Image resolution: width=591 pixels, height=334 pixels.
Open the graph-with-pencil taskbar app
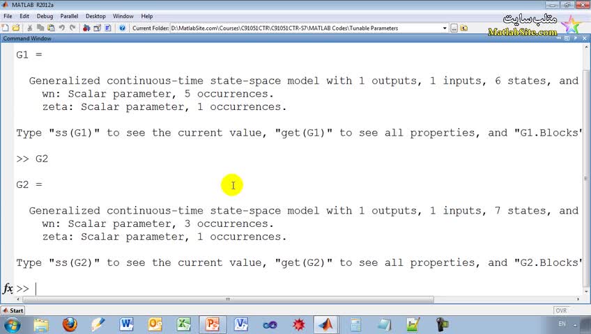[413, 324]
